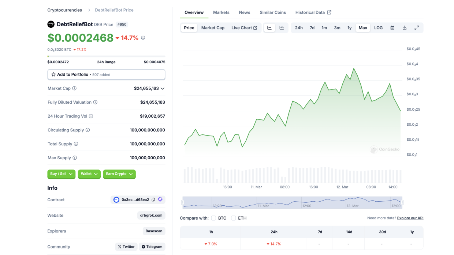Grab the left handle of chart navigator

coord(183,202)
